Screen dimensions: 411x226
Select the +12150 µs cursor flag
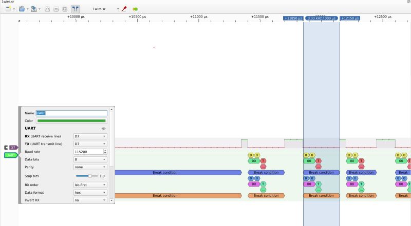350,18
